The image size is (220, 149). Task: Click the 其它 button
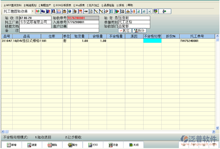coord(124,31)
